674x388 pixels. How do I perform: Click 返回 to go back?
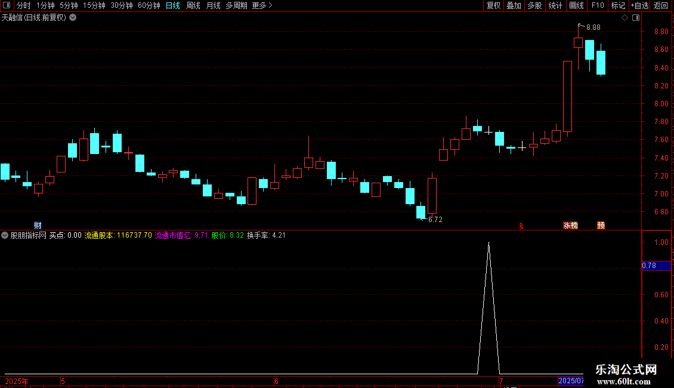[661, 5]
